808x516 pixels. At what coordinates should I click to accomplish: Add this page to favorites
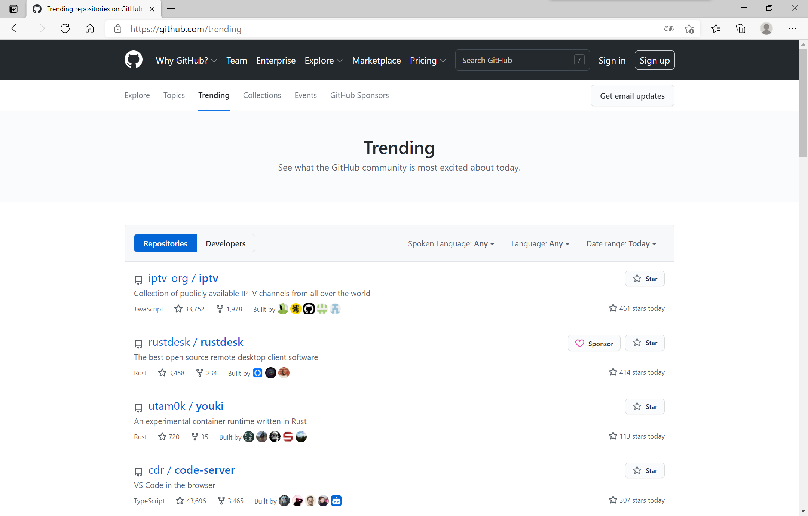point(689,29)
